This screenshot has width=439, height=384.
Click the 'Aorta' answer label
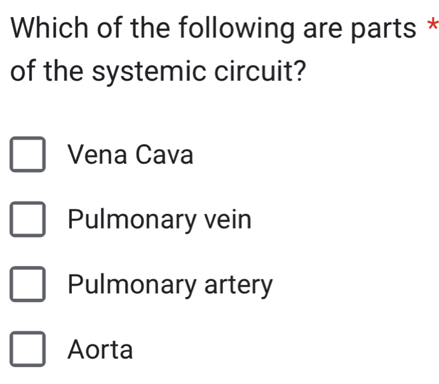(102, 349)
